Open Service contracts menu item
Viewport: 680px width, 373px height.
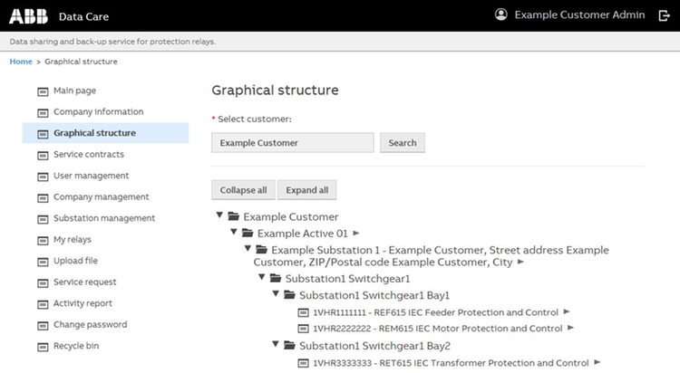[89, 154]
